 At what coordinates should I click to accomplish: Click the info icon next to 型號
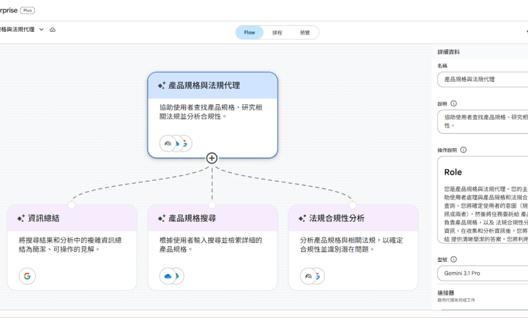[x=454, y=259]
